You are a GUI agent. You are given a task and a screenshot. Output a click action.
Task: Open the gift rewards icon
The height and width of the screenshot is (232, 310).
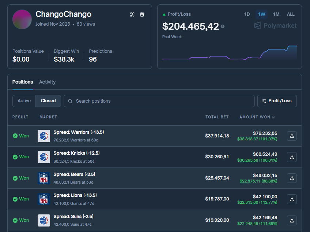[x=142, y=15]
